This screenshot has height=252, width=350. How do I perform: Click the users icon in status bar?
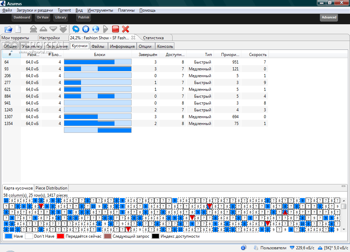[x=256, y=248]
